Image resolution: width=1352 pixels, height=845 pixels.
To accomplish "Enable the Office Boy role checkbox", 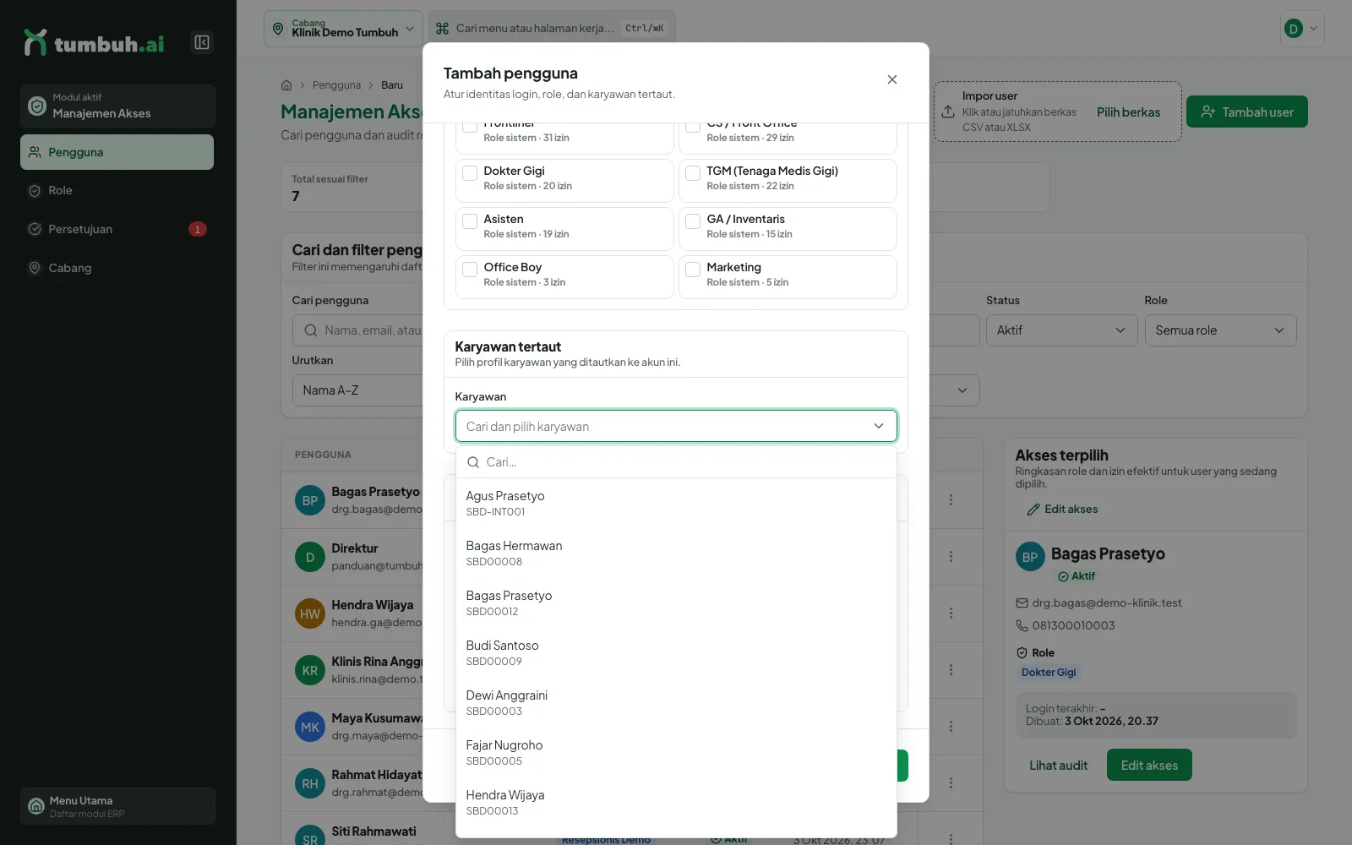I will point(470,270).
